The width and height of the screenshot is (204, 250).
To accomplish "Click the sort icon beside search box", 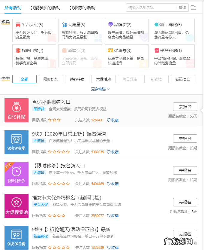I will (193, 7).
